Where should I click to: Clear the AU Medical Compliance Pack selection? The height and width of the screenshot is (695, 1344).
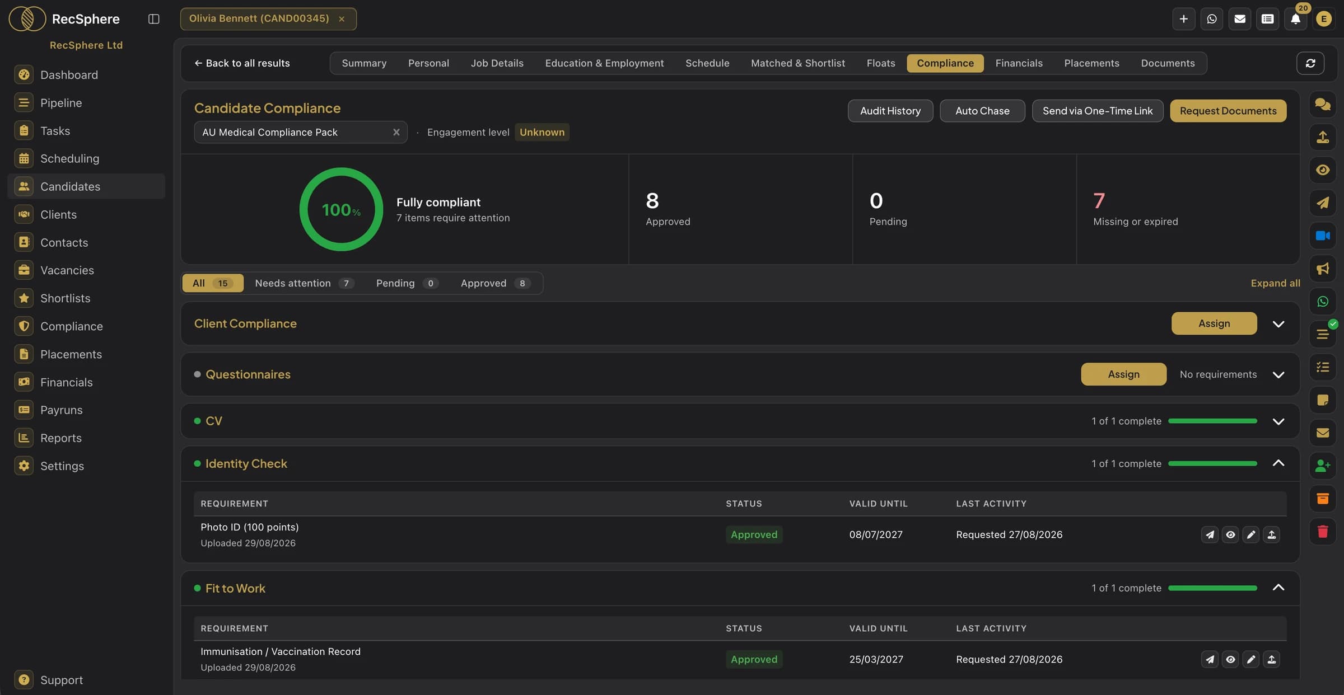(x=396, y=133)
